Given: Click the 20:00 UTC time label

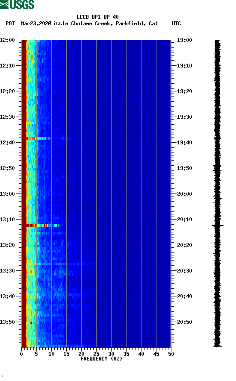Looking at the screenshot, I should pyautogui.click(x=184, y=194).
